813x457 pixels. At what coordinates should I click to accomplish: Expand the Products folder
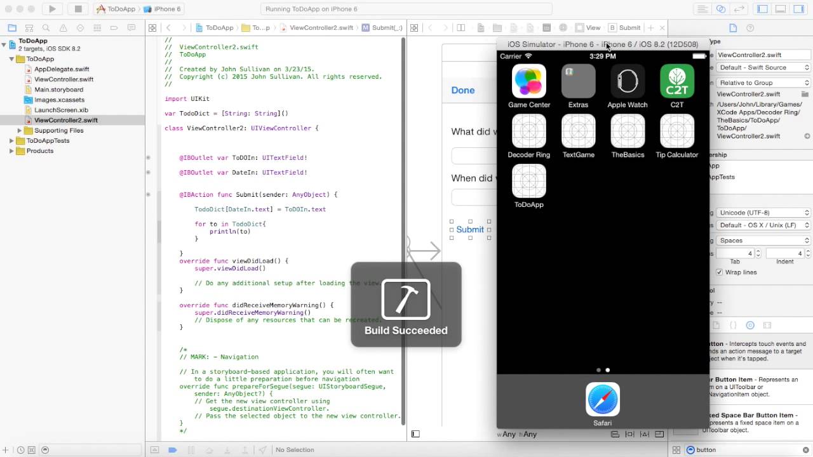(x=11, y=151)
